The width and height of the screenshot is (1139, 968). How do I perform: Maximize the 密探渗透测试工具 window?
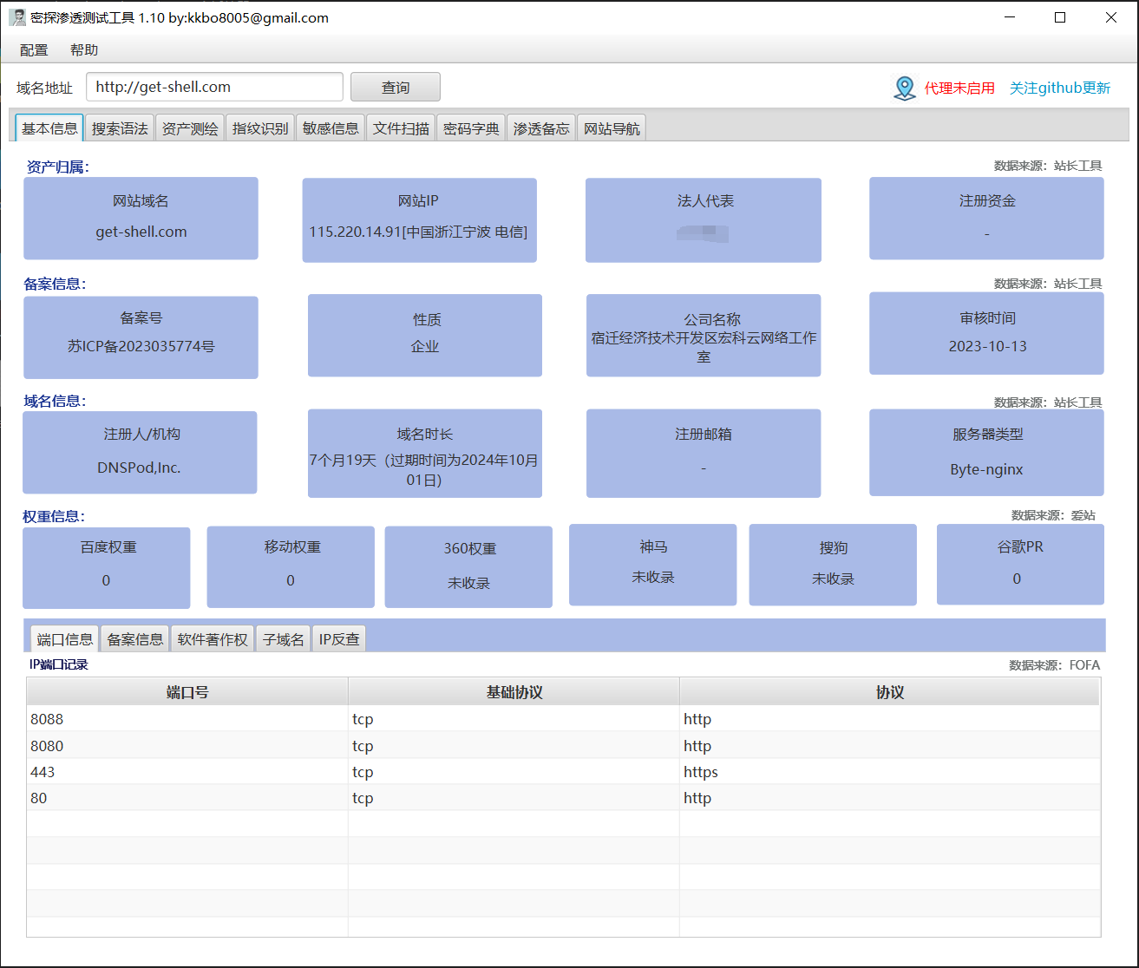[x=1060, y=17]
